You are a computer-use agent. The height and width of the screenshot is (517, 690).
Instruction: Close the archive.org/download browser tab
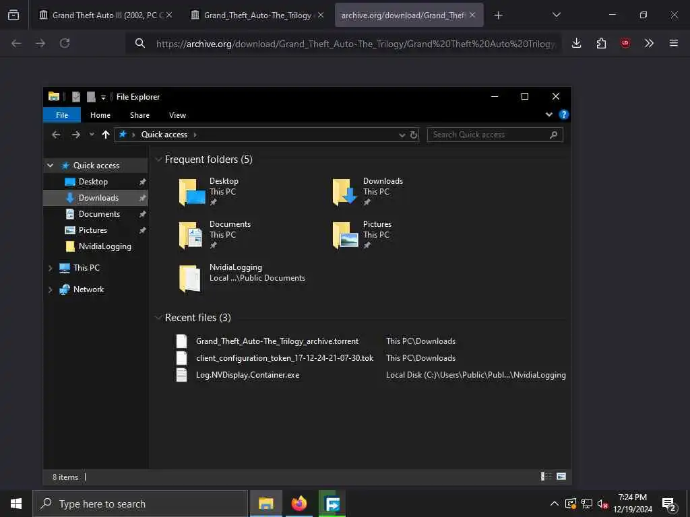472,15
